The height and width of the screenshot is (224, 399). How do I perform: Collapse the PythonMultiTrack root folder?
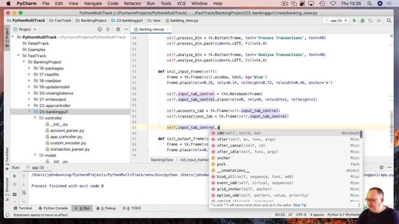click(12, 37)
